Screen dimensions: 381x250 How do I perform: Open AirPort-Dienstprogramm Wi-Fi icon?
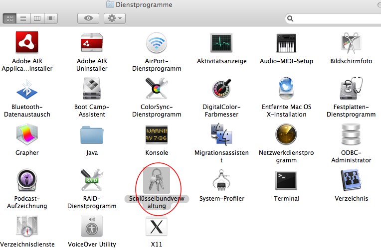coord(157,43)
